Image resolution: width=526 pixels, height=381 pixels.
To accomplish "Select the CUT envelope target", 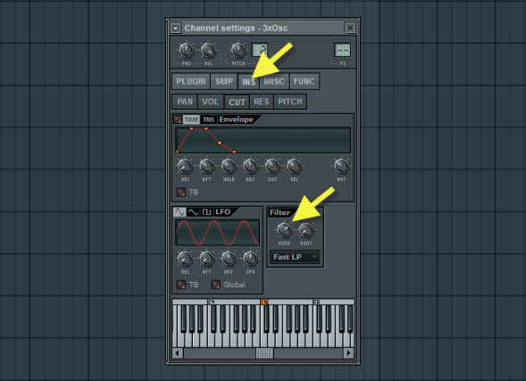I will click(237, 102).
